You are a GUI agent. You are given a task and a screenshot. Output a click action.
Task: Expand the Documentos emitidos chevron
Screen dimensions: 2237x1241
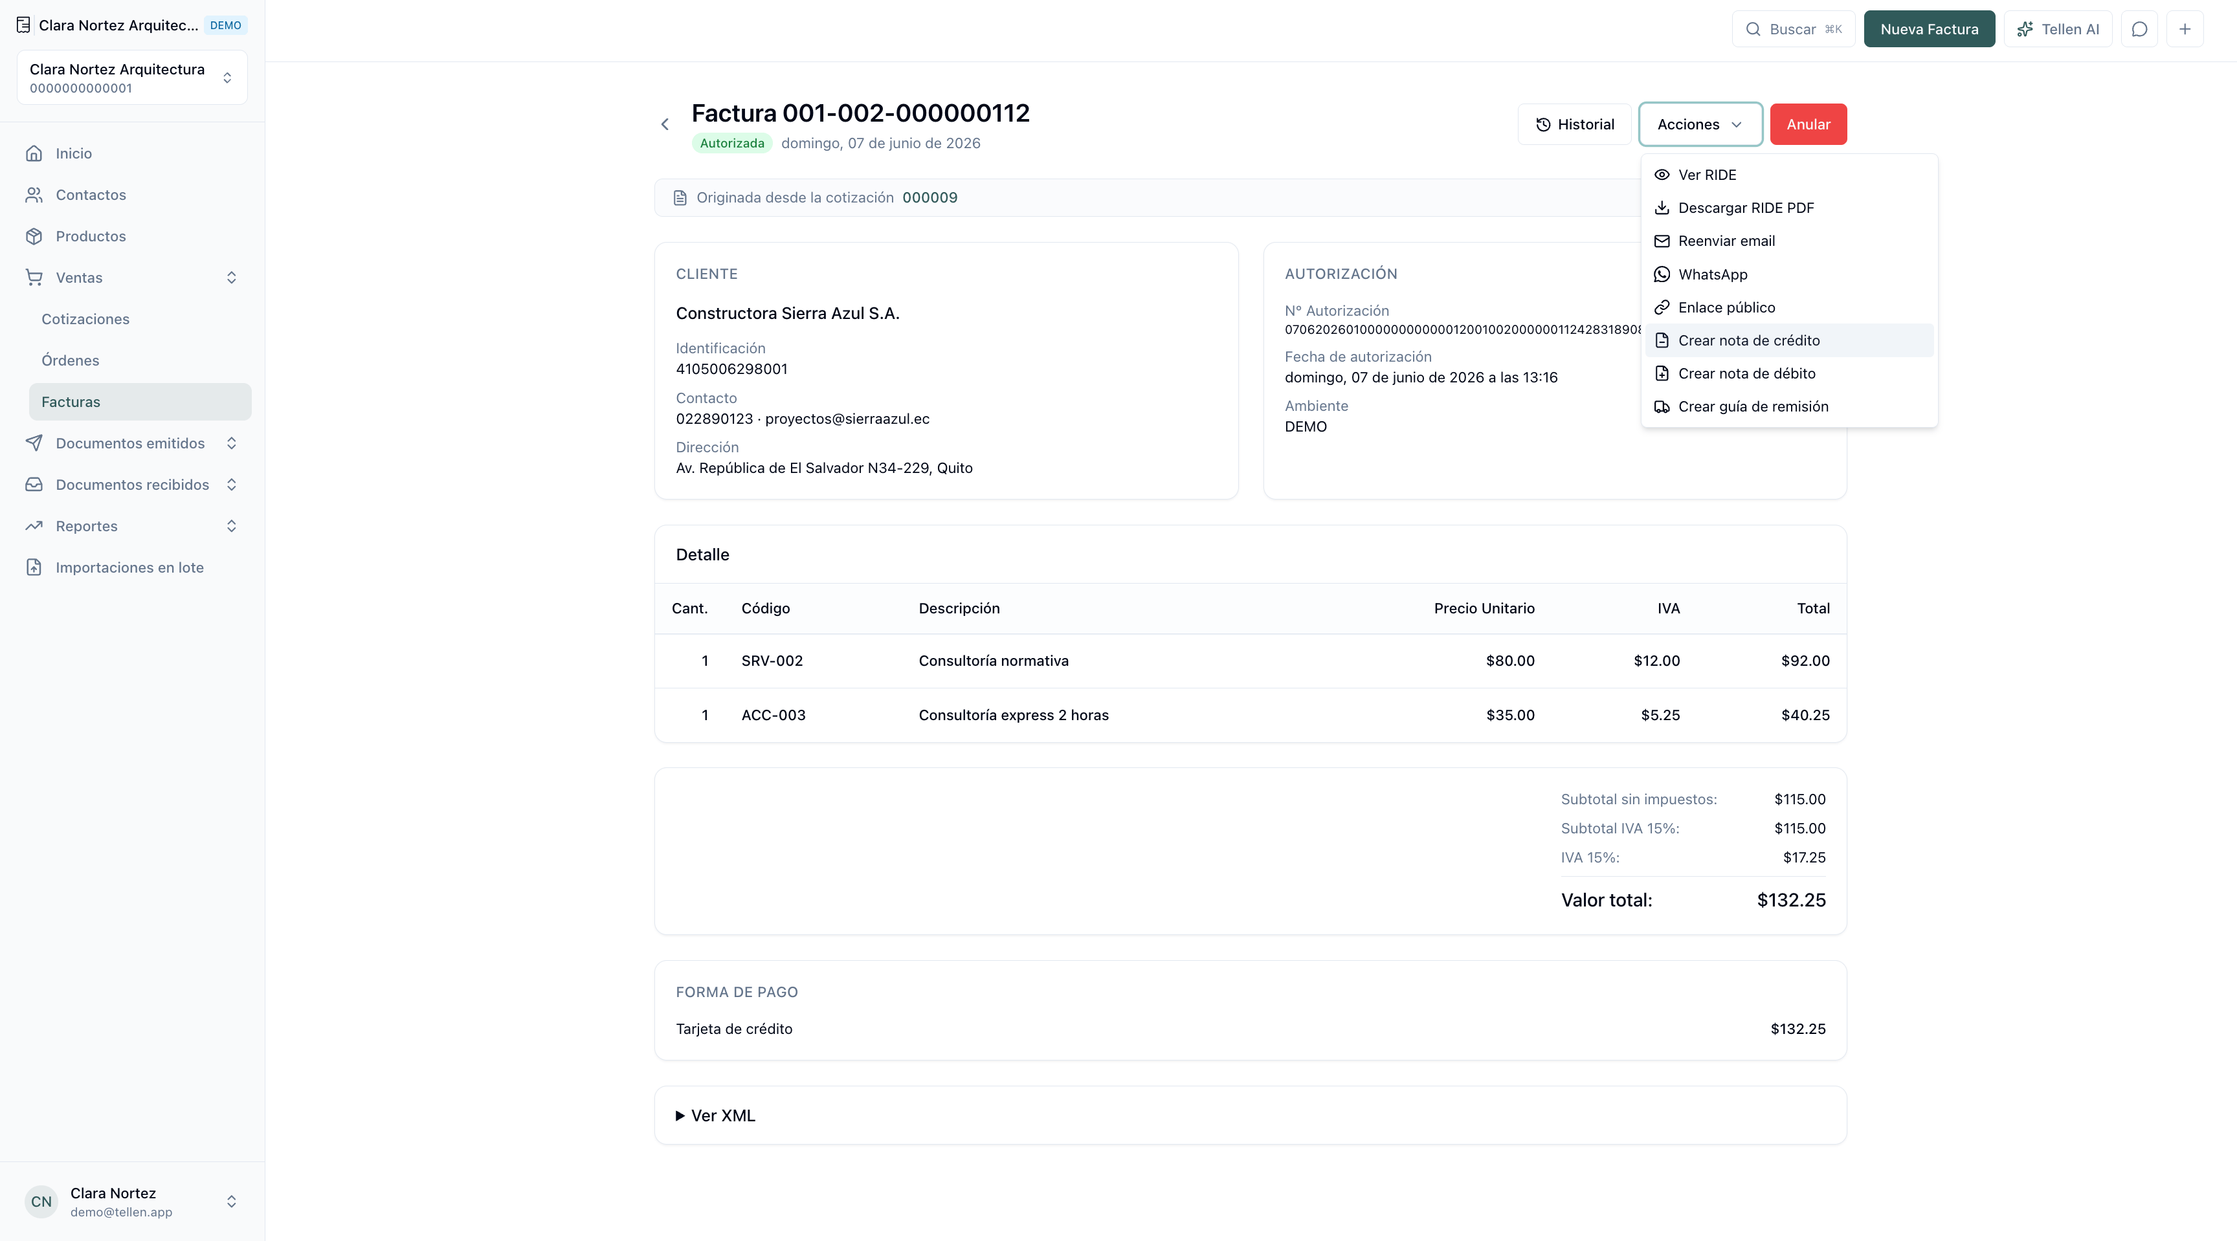[x=231, y=443]
